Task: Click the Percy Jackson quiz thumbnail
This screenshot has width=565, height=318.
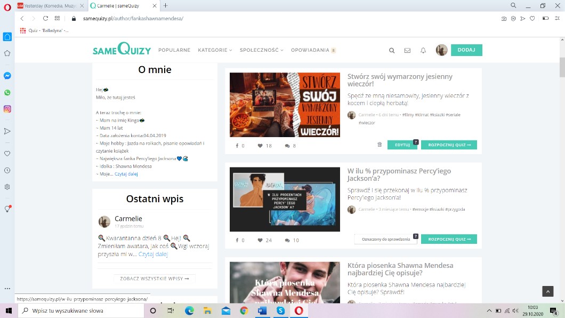Action: 285,199
